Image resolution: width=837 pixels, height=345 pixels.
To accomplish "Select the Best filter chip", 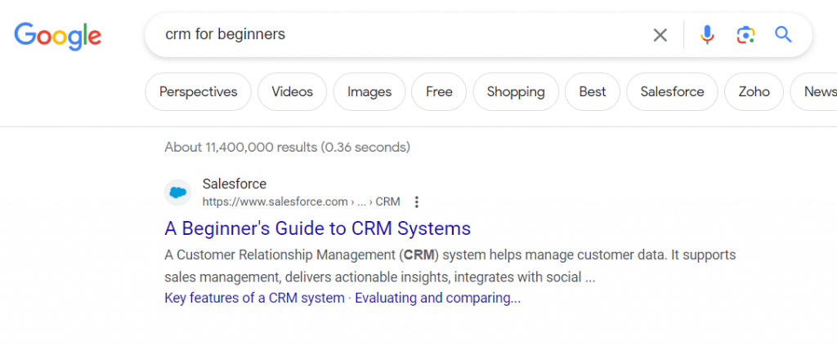I will pyautogui.click(x=593, y=92).
